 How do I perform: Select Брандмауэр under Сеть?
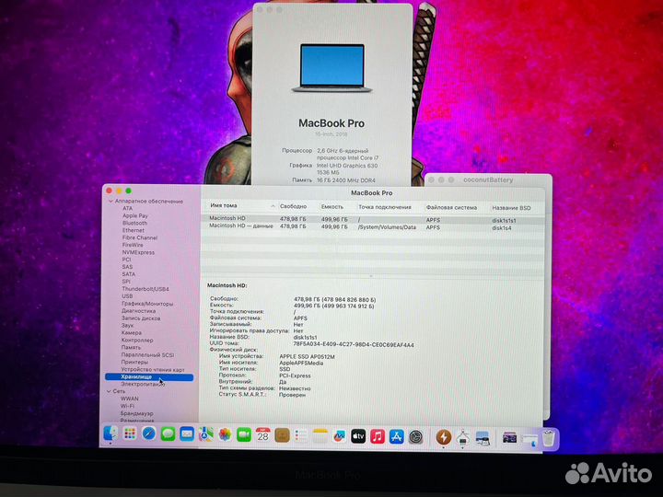click(136, 413)
